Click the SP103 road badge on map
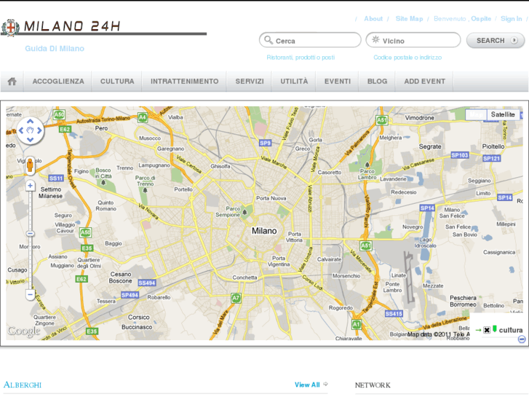This screenshot has height=397, width=529. (460, 155)
